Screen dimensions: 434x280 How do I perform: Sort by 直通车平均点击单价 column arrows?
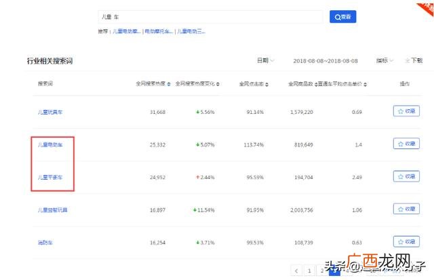[365, 84]
